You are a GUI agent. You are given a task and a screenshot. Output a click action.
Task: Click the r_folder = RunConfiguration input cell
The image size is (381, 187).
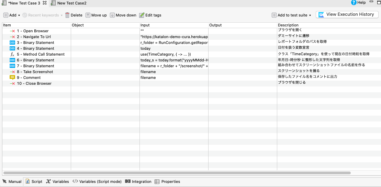click(x=174, y=43)
